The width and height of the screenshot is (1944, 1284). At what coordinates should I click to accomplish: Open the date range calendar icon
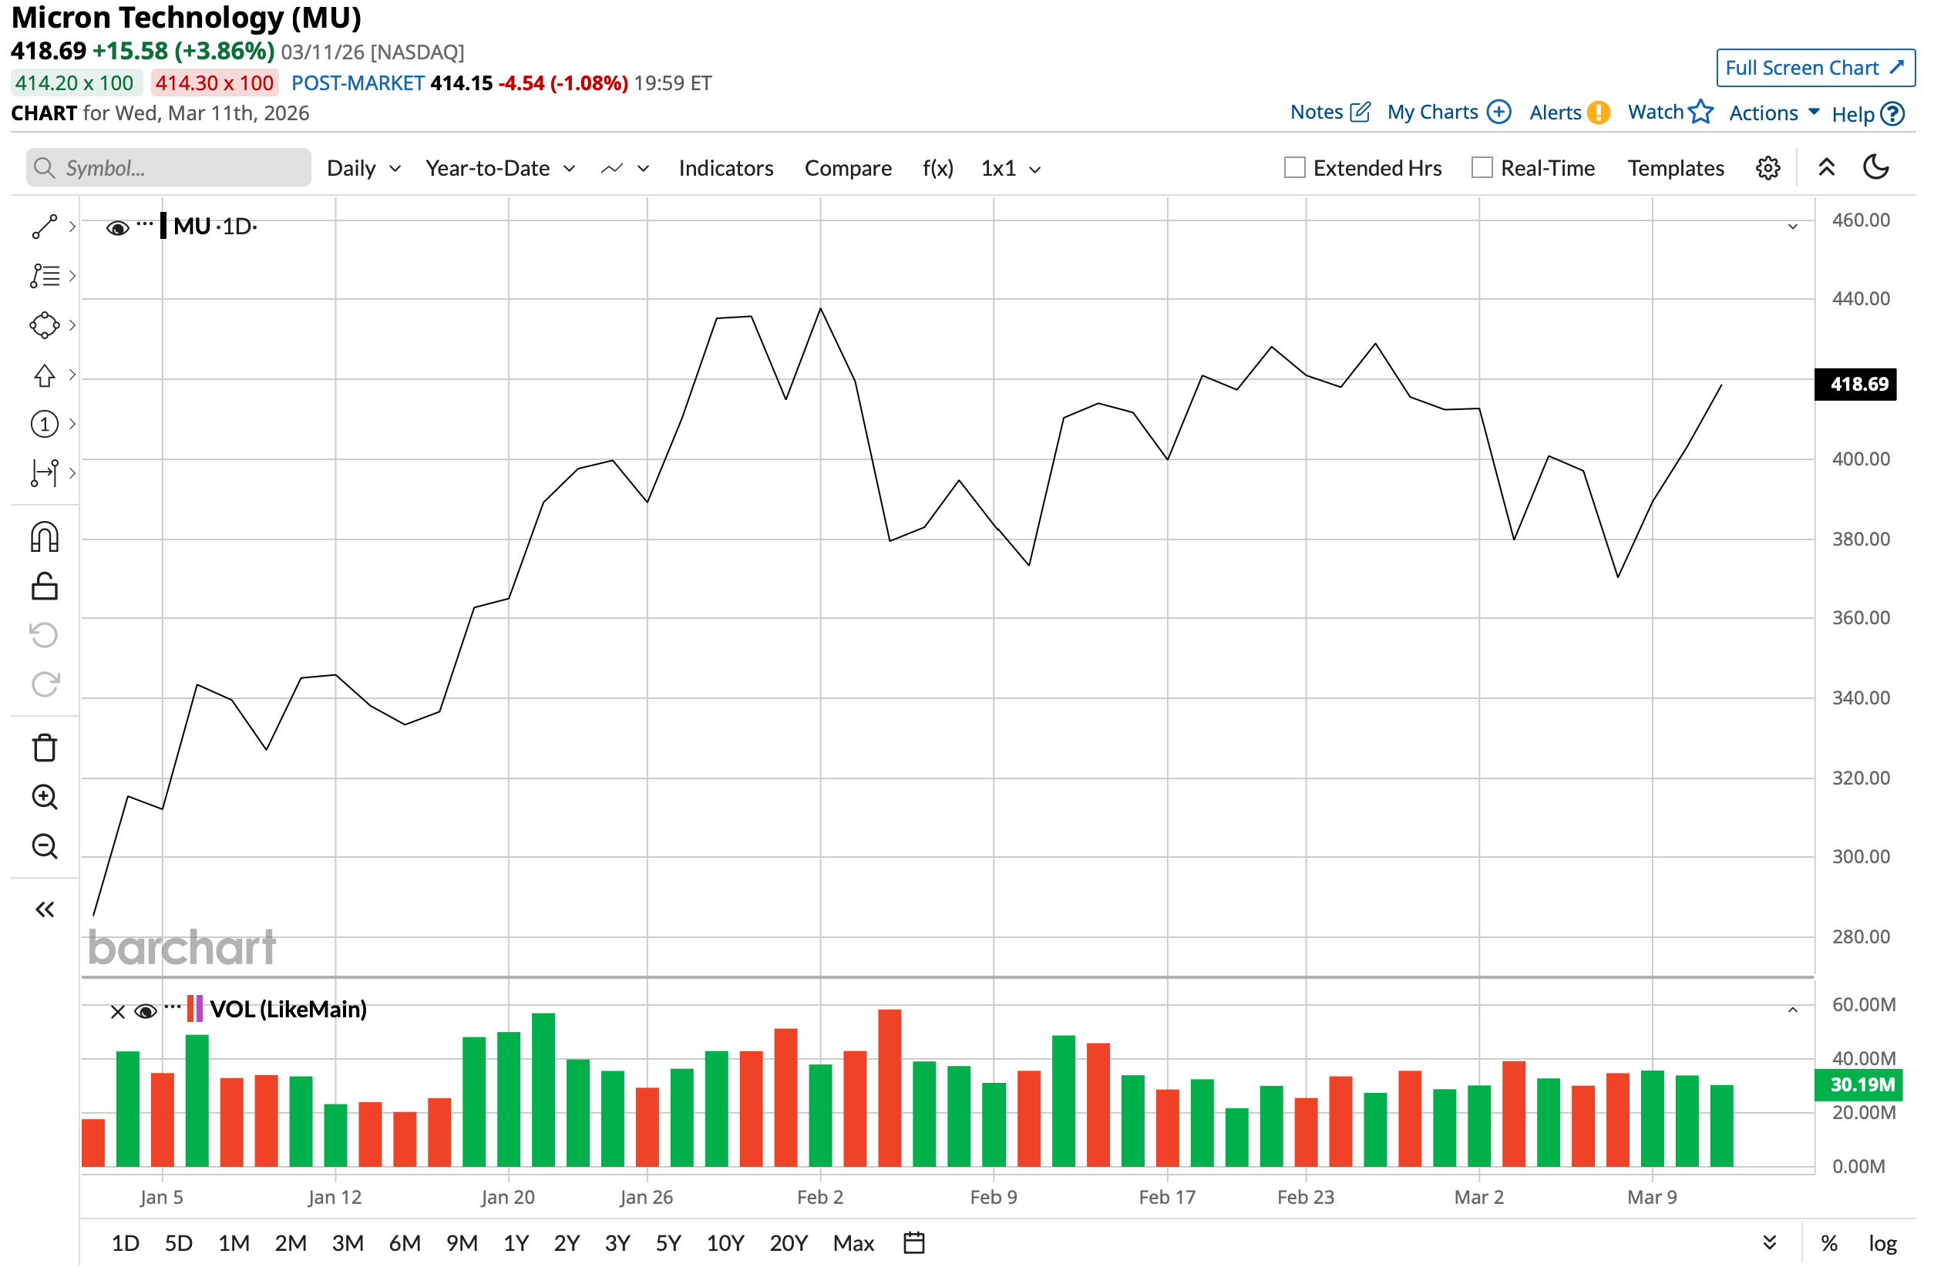[x=915, y=1244]
